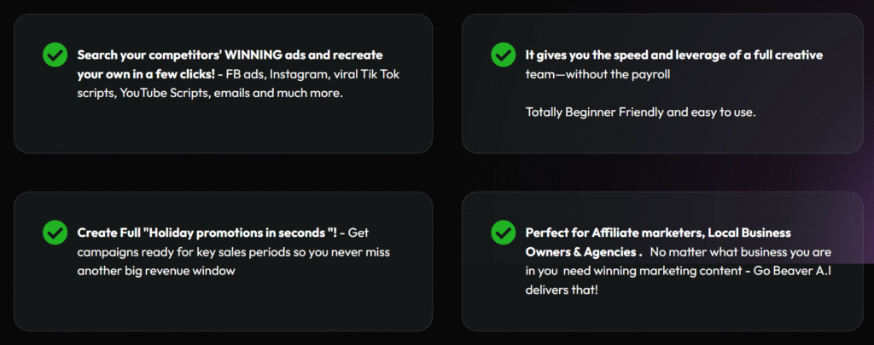Select the "team—without the payroll" line
874x345 pixels.
(x=597, y=74)
